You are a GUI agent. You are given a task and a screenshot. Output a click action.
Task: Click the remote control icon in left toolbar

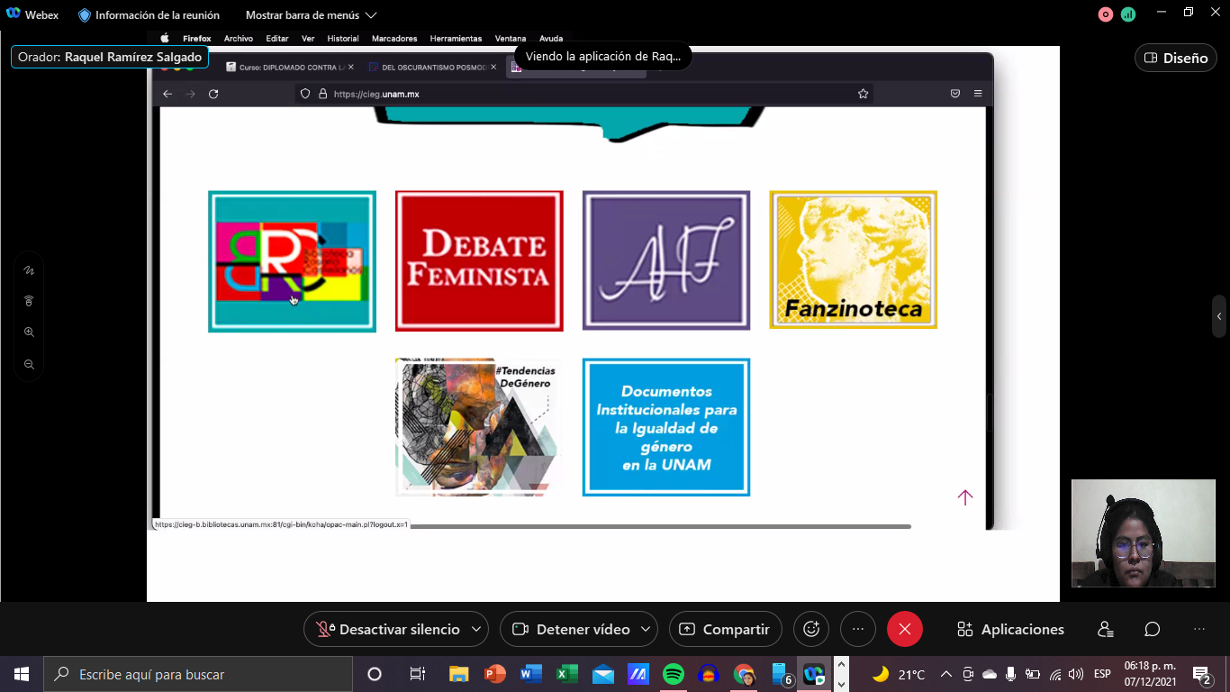29,301
